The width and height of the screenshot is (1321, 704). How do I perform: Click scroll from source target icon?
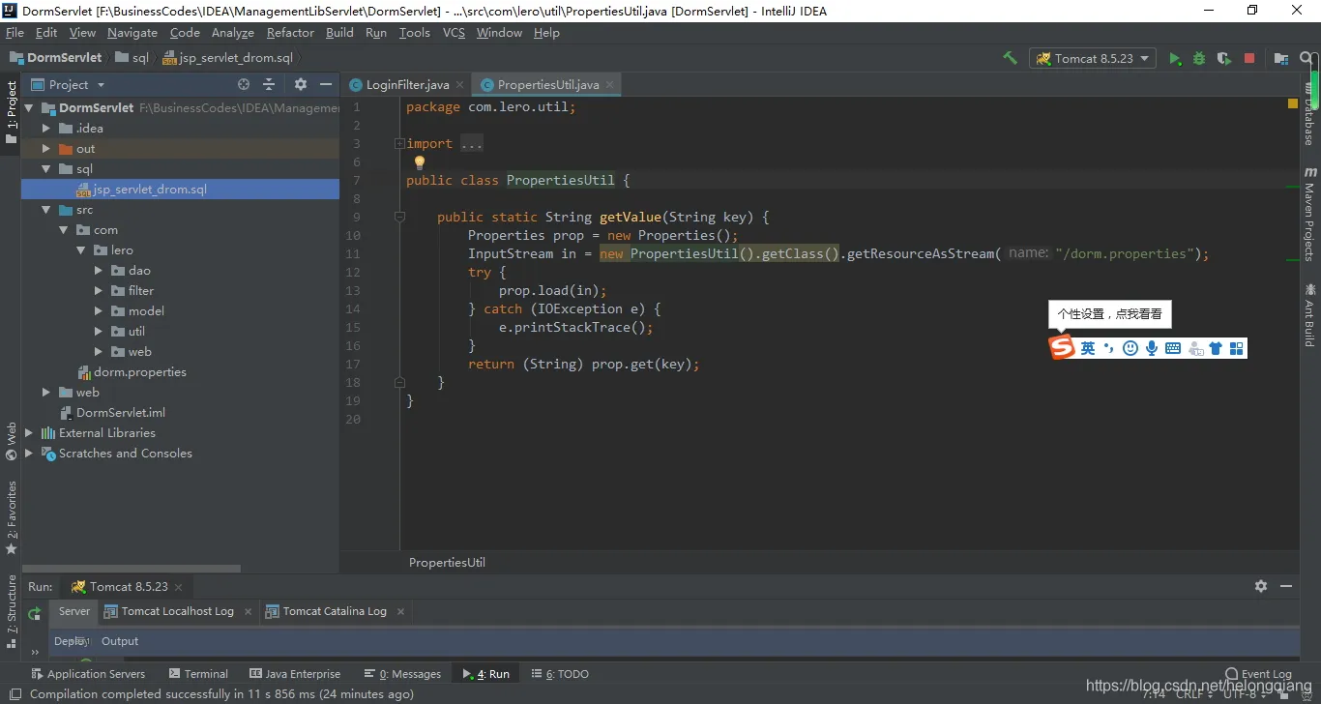point(244,84)
